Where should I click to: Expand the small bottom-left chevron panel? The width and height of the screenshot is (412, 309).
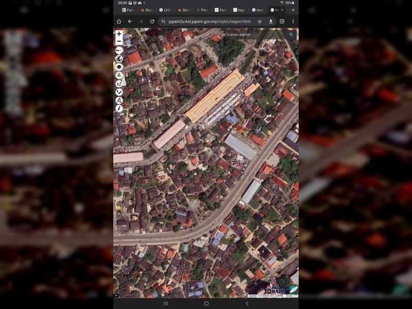[116, 296]
